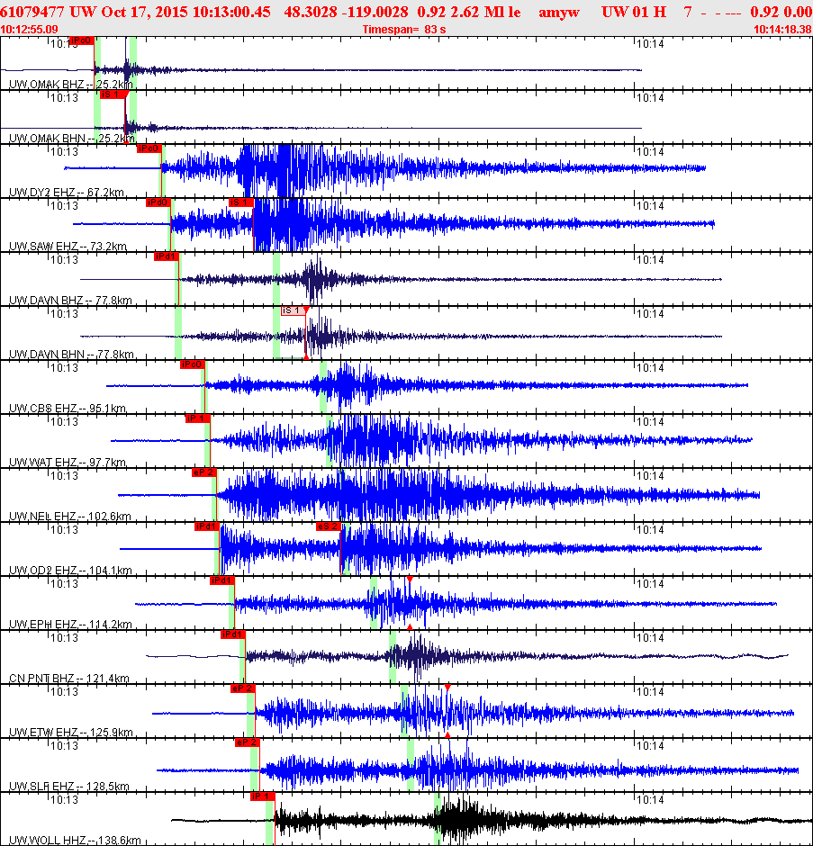Viewport: 813px width, 846px height.
Task: Click the eS 2 pick flag on OD2 EHZ
Action: [329, 526]
